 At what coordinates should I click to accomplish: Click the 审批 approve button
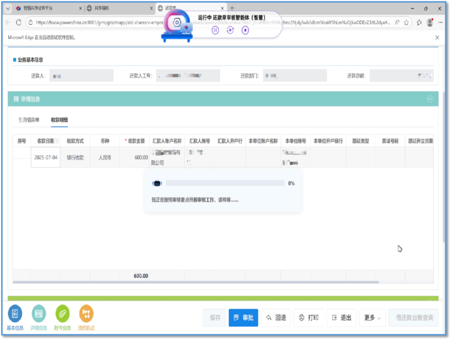click(x=243, y=318)
